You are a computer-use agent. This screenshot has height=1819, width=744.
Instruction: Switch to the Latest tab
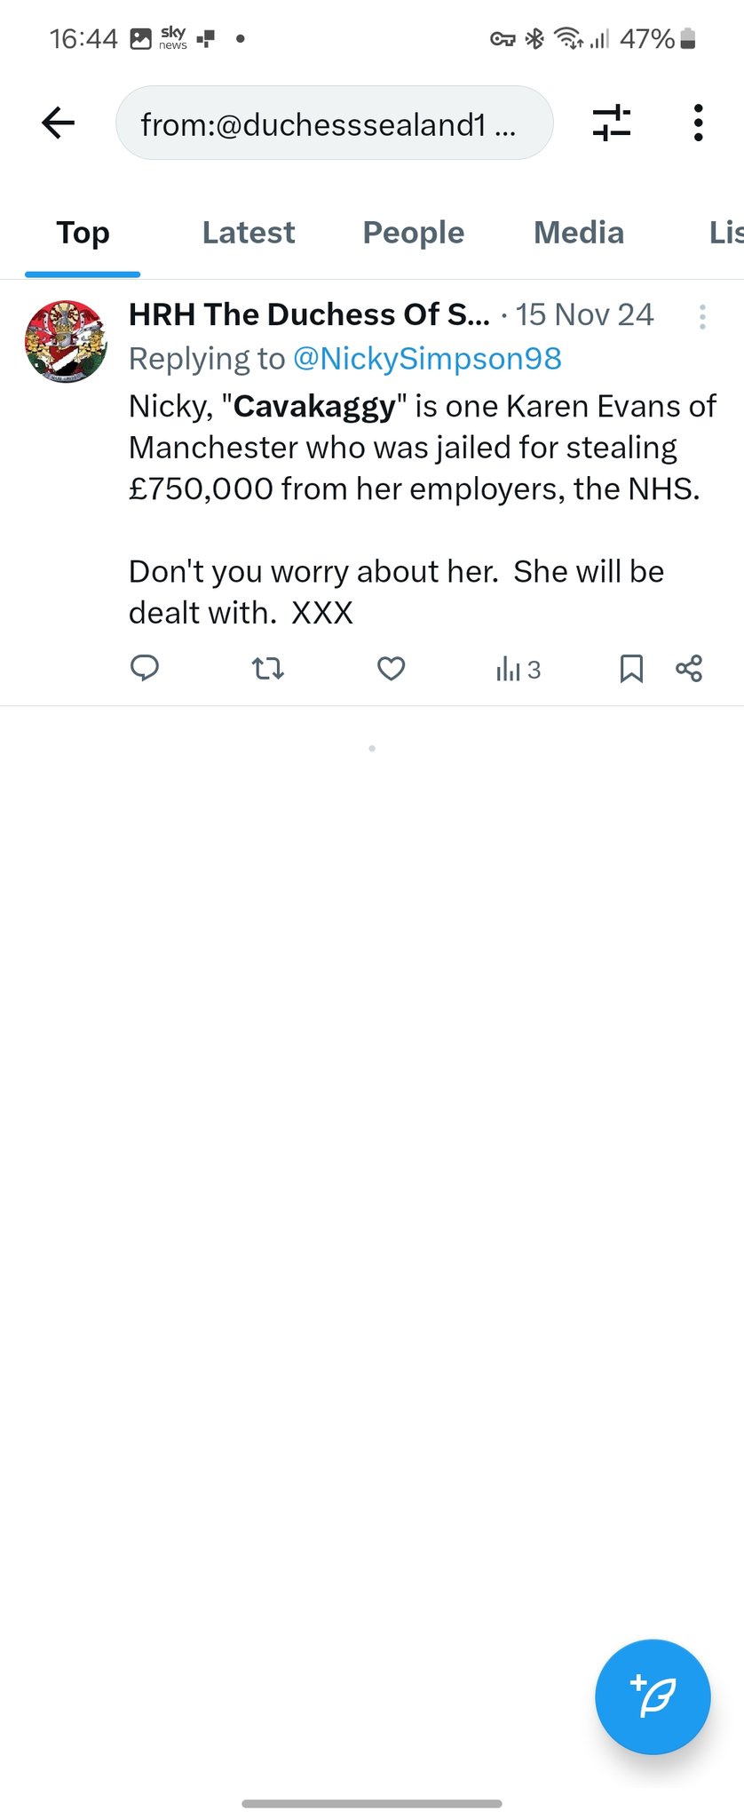pyautogui.click(x=249, y=233)
